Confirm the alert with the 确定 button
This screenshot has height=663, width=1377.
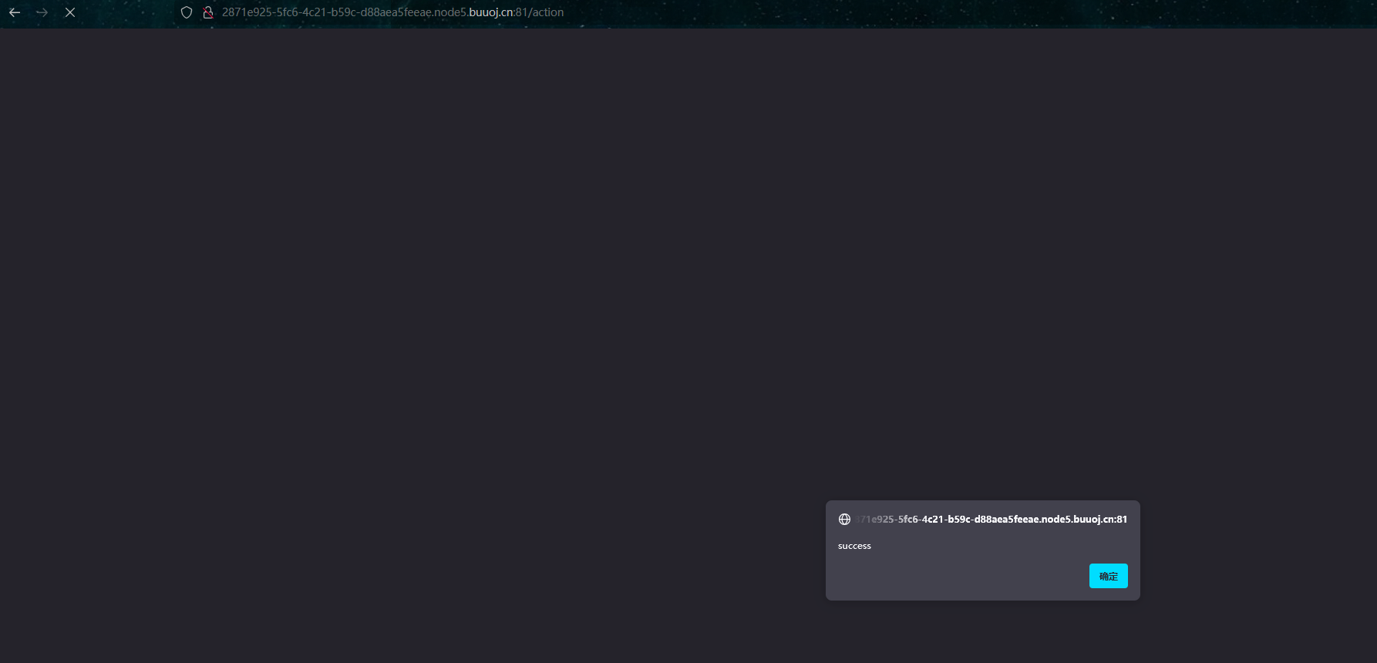tap(1108, 576)
